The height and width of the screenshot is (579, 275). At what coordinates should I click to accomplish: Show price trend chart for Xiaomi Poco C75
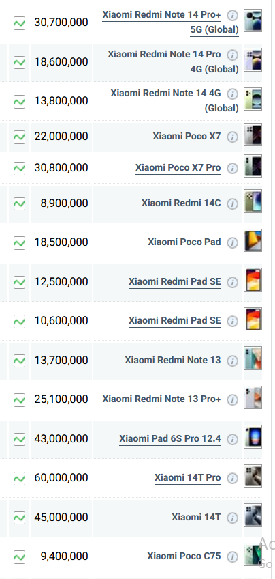coord(19,557)
